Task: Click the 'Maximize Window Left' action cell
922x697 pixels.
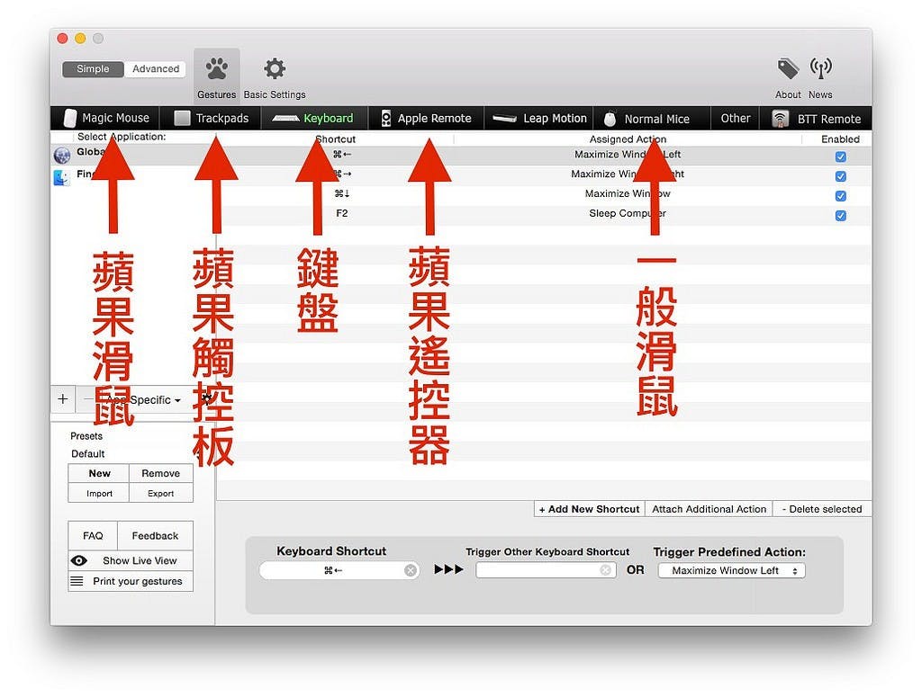Action: click(628, 155)
